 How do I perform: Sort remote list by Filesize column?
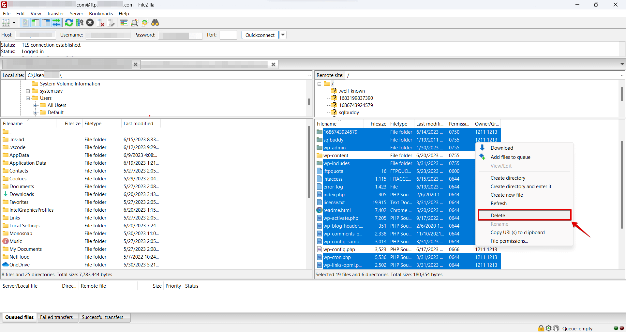point(376,124)
